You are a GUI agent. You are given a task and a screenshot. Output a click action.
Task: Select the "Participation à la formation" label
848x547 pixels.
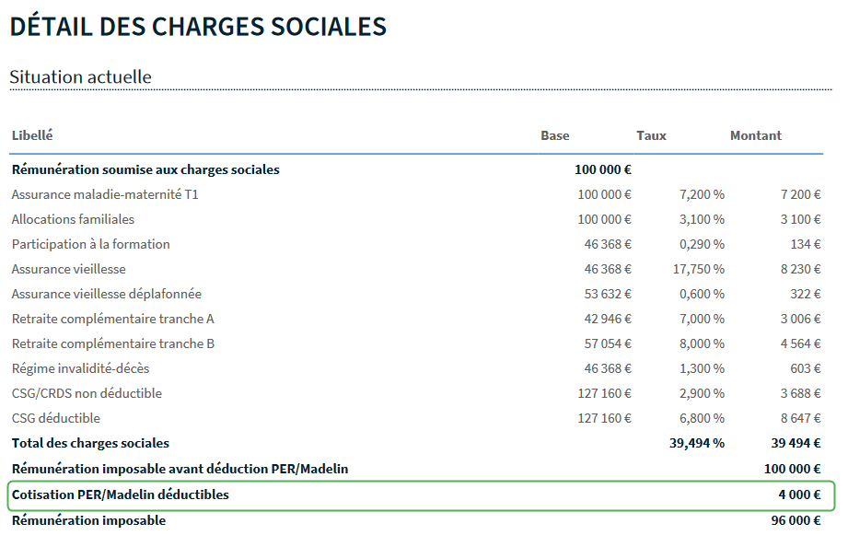point(90,244)
